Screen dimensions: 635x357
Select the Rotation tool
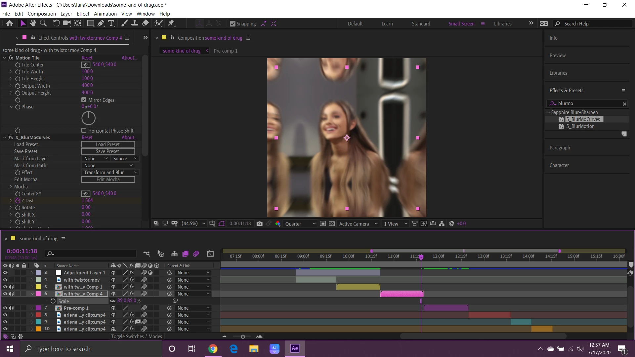56,23
